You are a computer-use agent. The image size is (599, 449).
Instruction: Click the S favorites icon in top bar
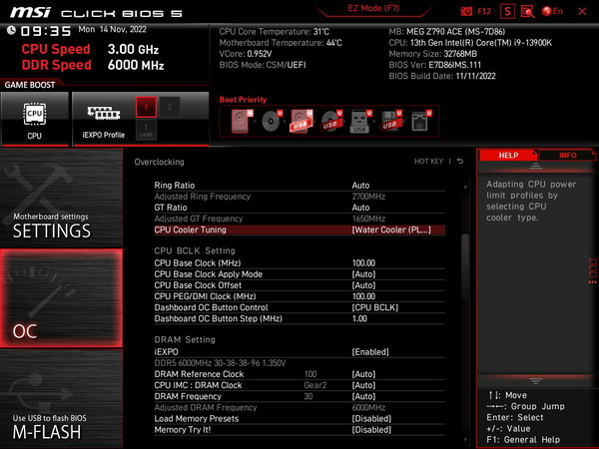coord(507,11)
